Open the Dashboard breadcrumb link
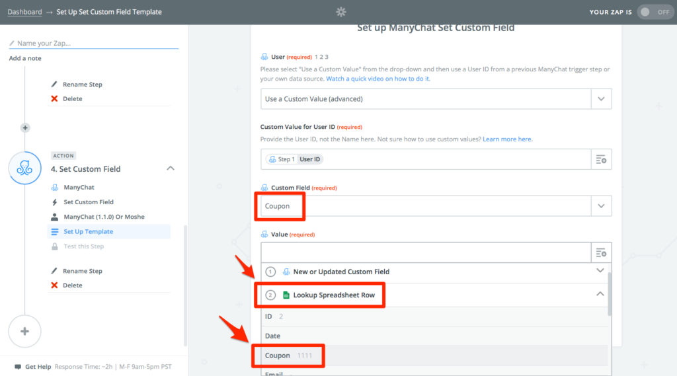 [24, 12]
